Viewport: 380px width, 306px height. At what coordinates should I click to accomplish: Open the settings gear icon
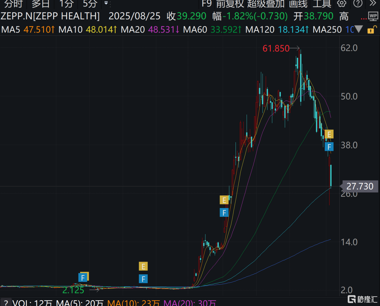coord(342,3)
